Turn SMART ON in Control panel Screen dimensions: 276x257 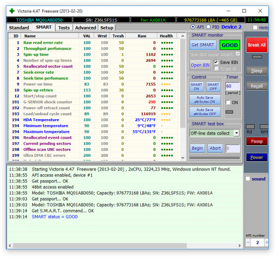coord(196,87)
